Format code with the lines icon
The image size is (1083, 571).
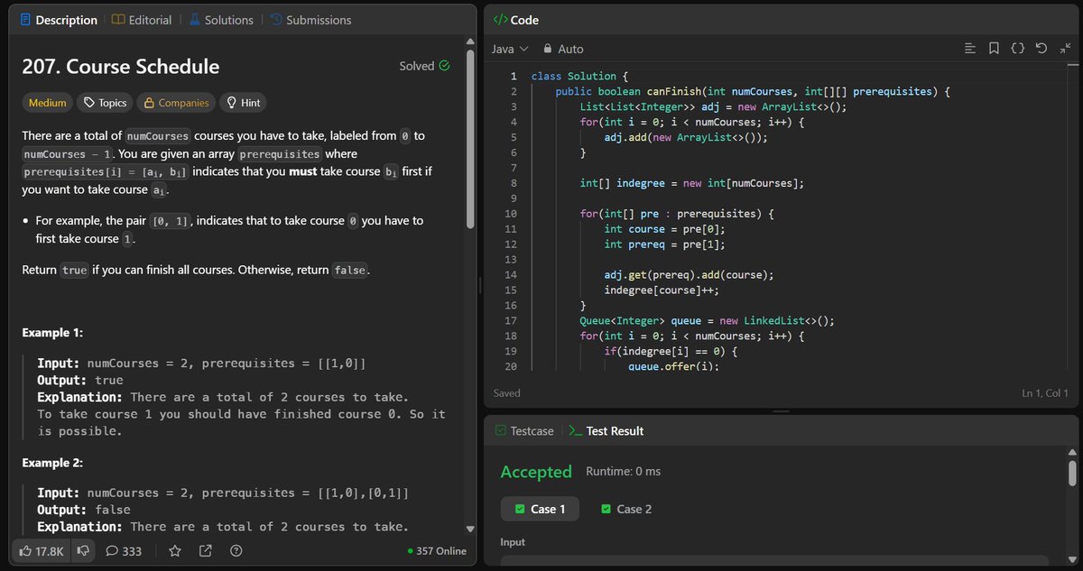[970, 49]
